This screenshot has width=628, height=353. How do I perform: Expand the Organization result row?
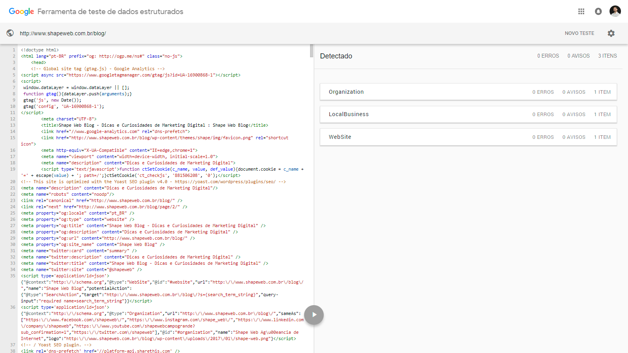[x=468, y=92]
